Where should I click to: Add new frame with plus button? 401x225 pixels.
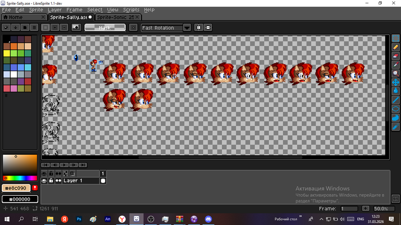click(x=366, y=209)
